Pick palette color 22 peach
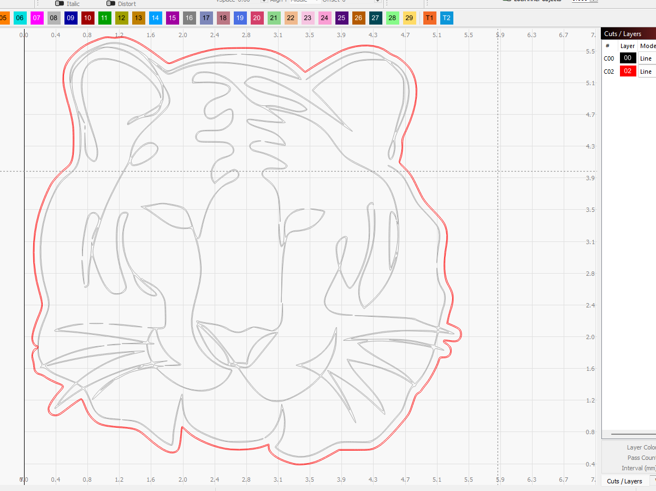This screenshot has width=656, height=491. [x=291, y=18]
